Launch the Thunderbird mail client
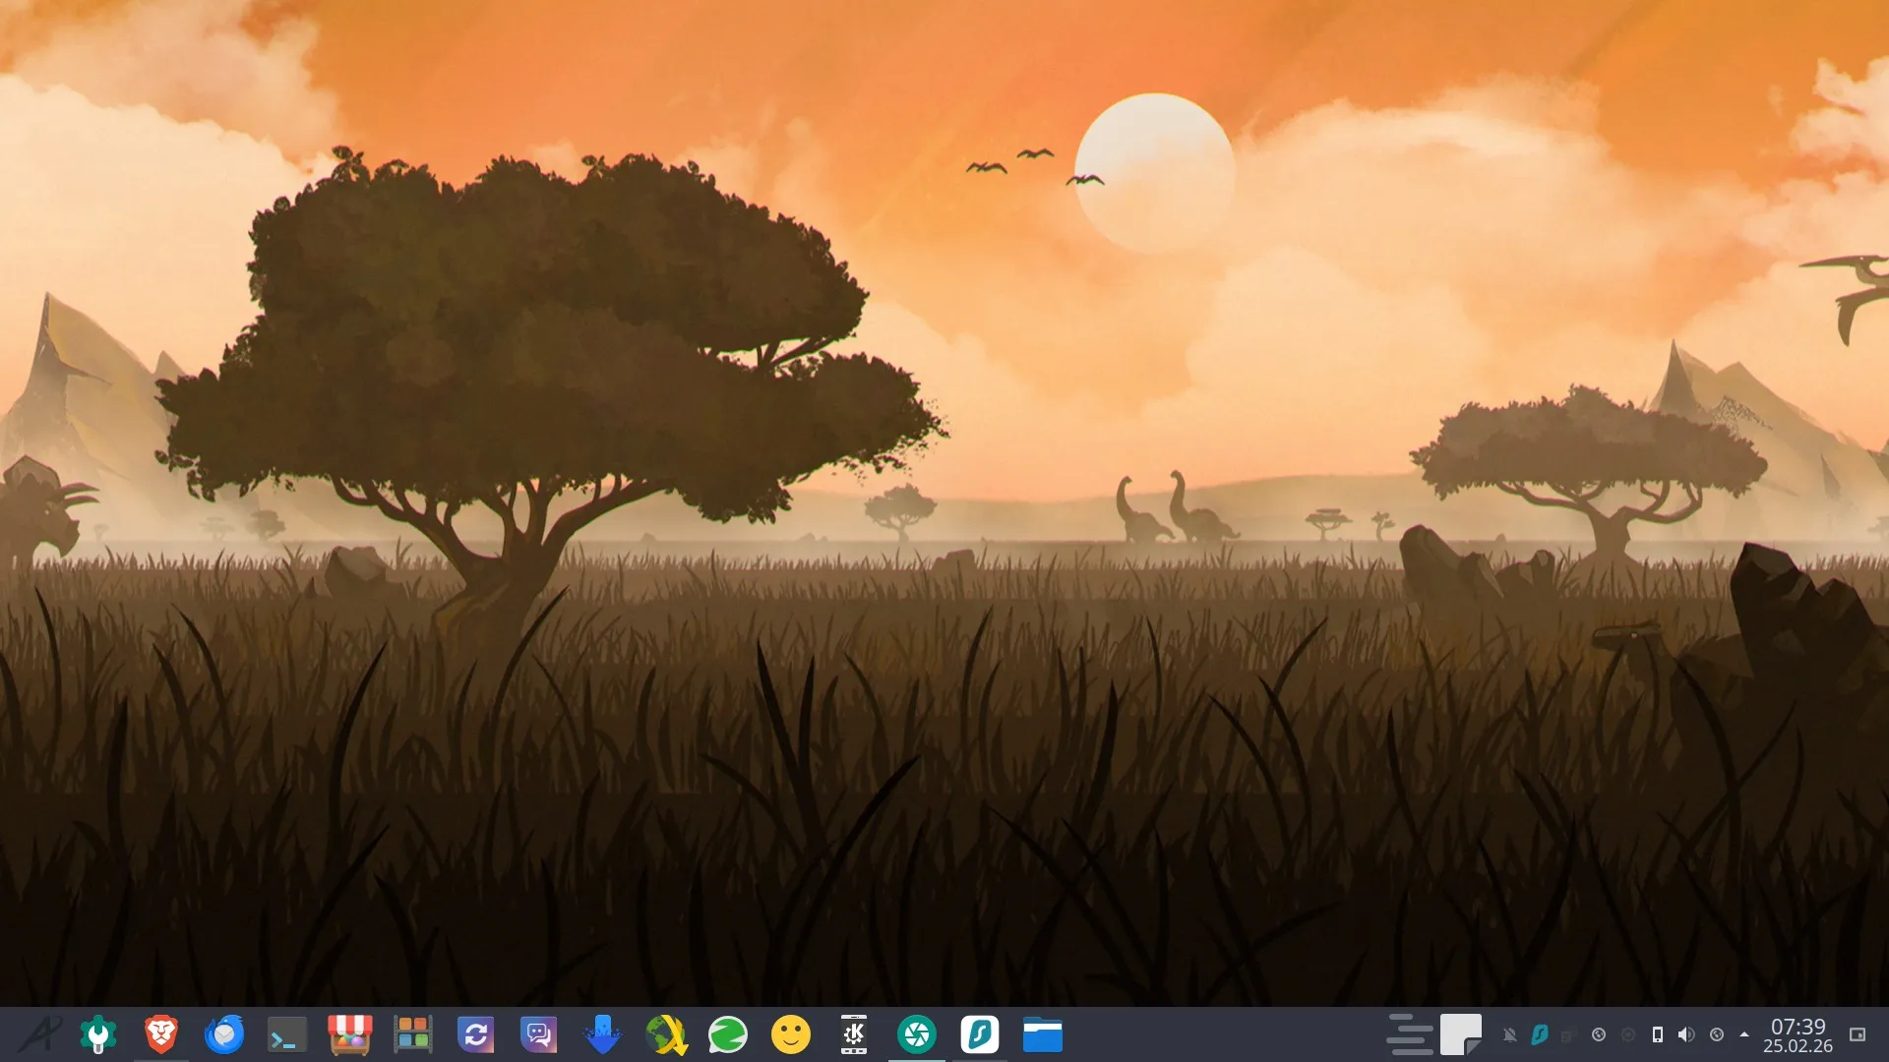Screen dimensions: 1889x1062 pyautogui.click(x=224, y=1034)
